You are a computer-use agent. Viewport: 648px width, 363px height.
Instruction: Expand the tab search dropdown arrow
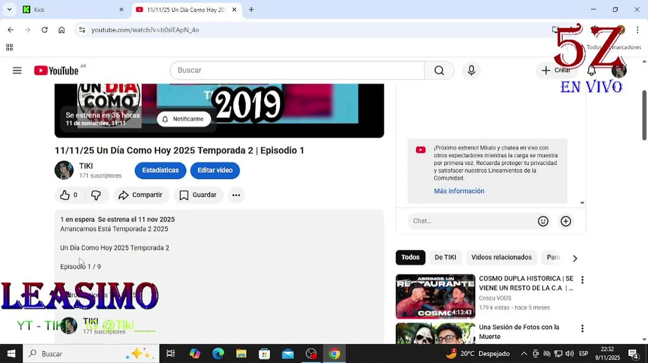9,10
